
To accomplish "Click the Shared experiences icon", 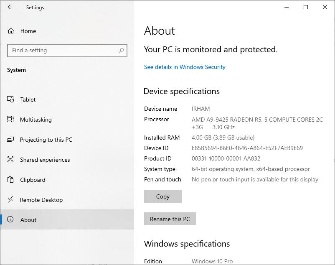I will coord(10,159).
